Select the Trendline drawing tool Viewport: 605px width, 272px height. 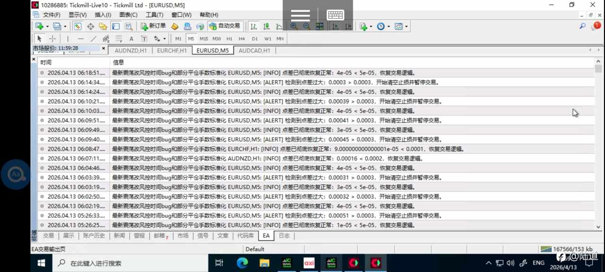point(93,39)
